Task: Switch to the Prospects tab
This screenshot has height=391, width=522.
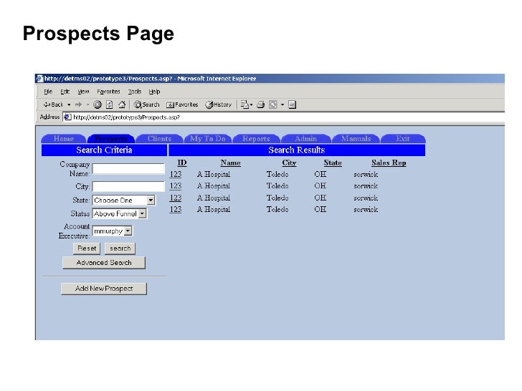Action: tap(111, 139)
